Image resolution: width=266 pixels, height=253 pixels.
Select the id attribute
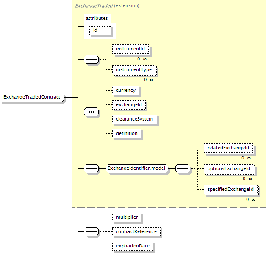point(100,30)
